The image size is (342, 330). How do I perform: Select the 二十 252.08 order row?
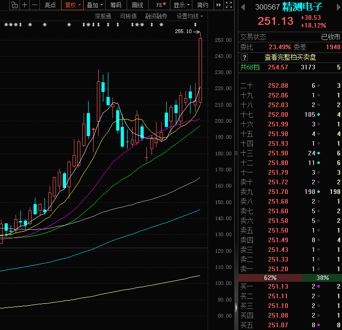(290, 85)
